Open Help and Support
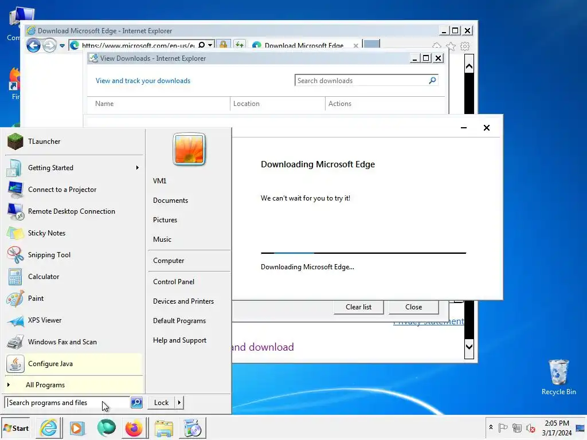Screen dimensions: 587x440 pos(179,340)
